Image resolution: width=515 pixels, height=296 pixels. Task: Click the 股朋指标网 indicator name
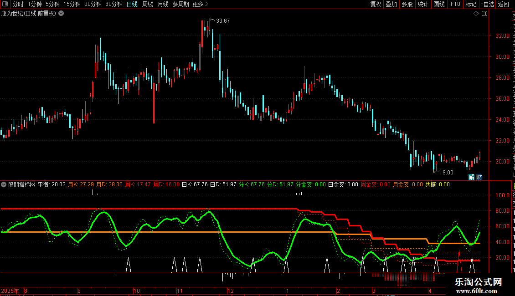click(22, 184)
